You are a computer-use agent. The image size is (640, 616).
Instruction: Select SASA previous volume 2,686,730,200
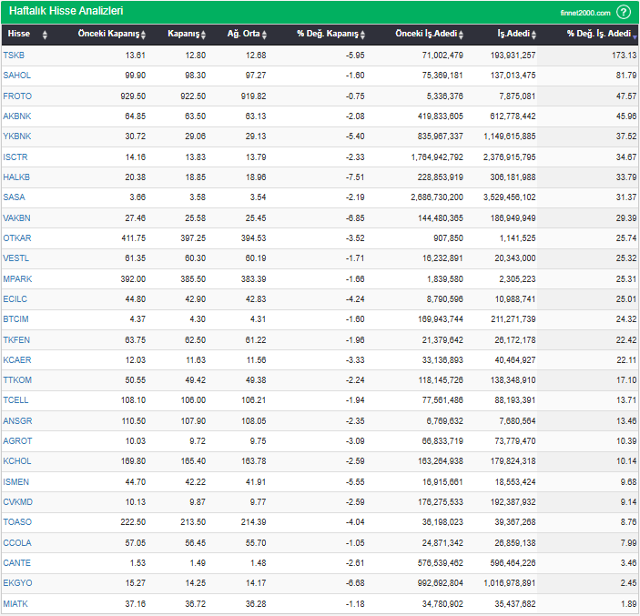[437, 197]
